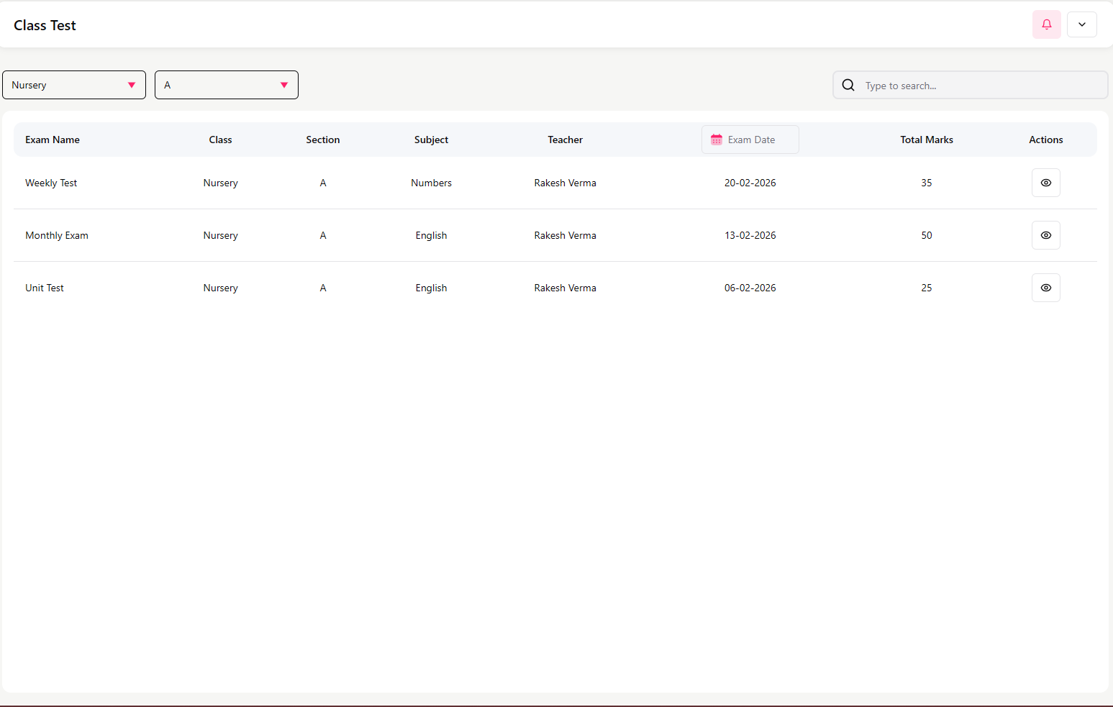1113x707 pixels.
Task: Click the Teacher column header
Action: click(565, 140)
